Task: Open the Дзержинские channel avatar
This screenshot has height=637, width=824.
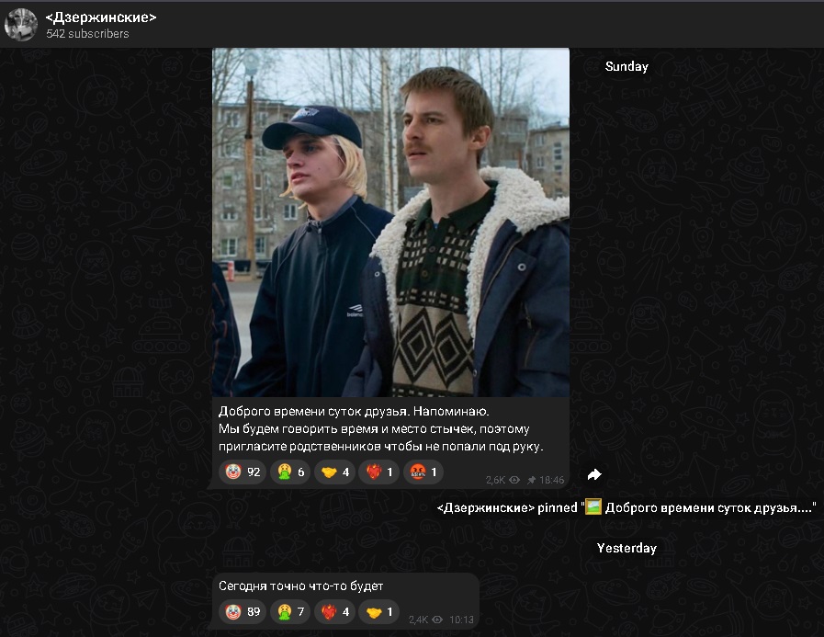Action: click(21, 25)
